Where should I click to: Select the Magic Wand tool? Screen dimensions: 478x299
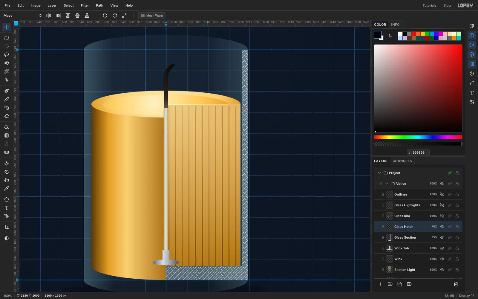7,71
